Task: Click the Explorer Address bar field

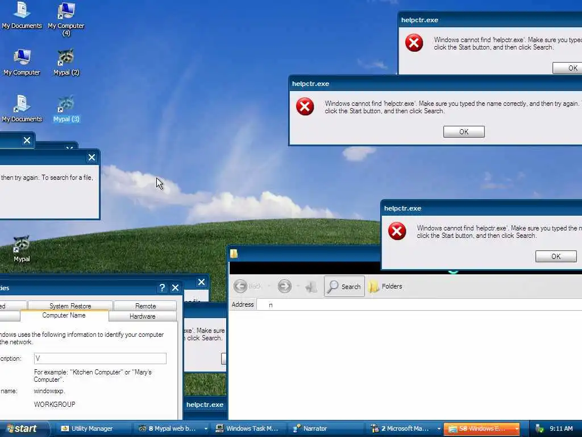Action: [419, 305]
